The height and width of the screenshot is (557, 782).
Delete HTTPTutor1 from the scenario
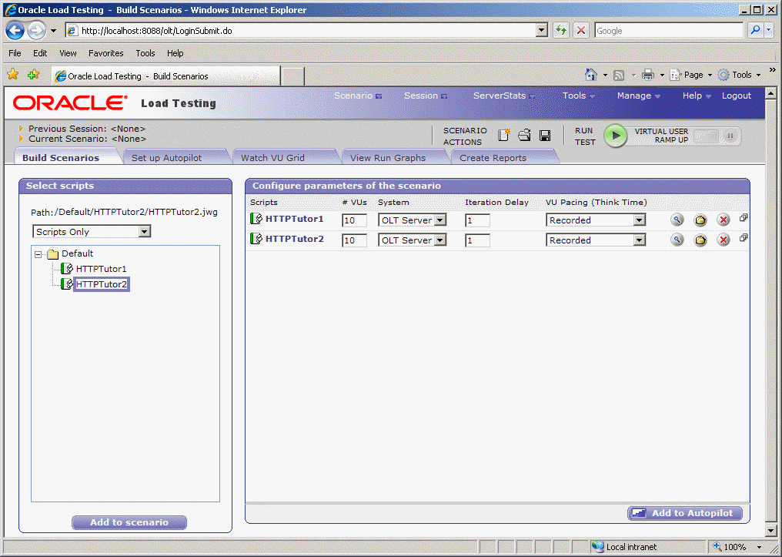click(723, 220)
